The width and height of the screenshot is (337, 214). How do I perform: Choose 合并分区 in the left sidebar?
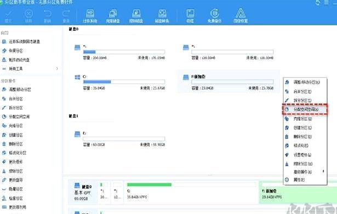pos(12,99)
